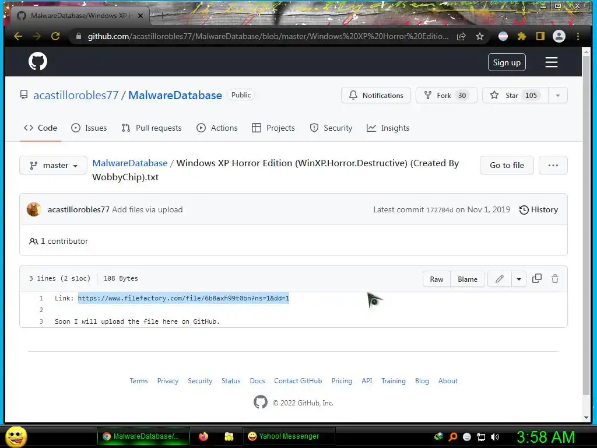Click the highlighted filefactory.com link text

tap(184, 298)
